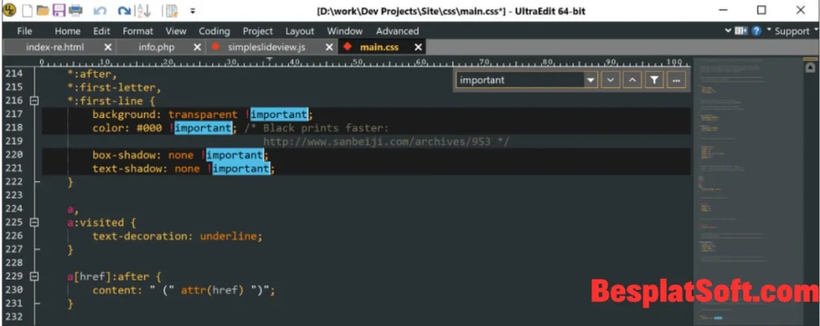Save the file with the floppy icon
Image resolution: width=820 pixels, height=326 pixels.
(59, 10)
